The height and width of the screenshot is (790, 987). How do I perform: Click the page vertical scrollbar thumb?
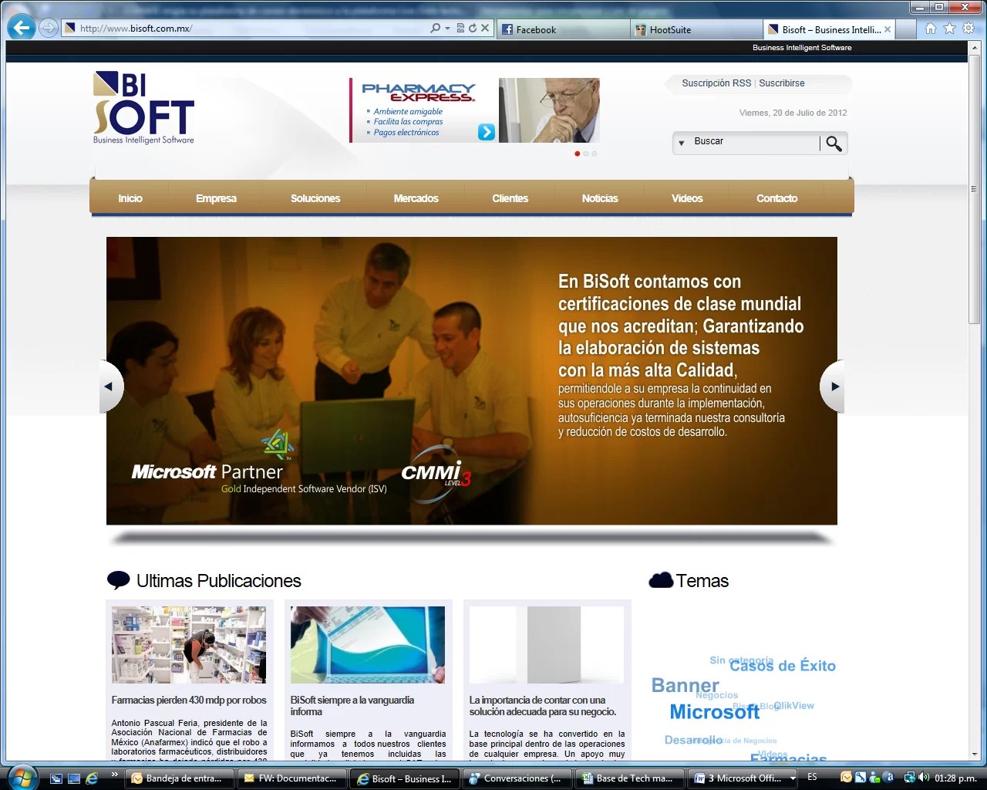973,189
